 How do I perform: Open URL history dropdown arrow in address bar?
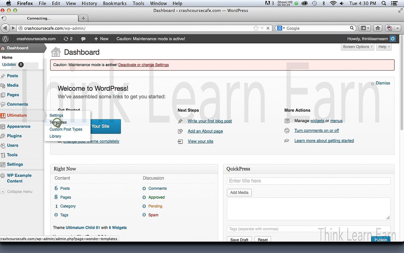click(x=262, y=28)
